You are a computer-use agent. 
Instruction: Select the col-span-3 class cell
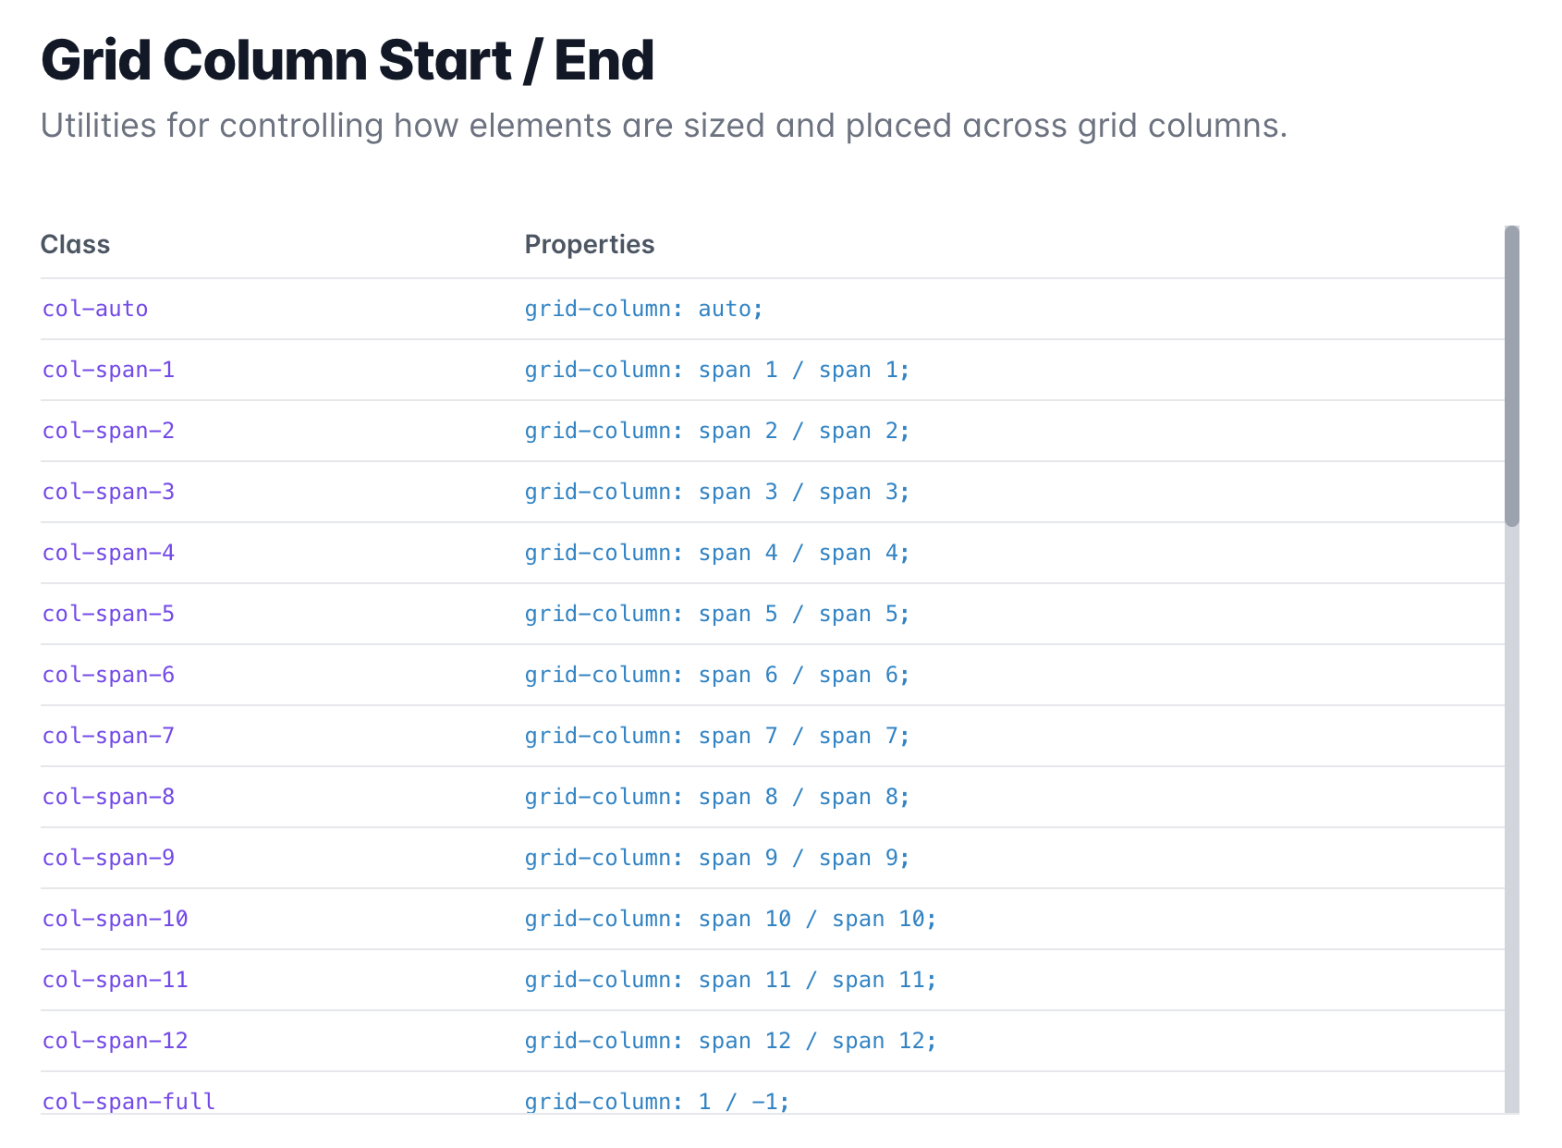tap(108, 492)
